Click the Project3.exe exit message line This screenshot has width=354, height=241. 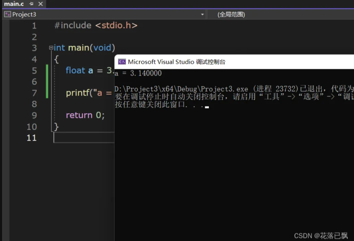tap(234, 89)
